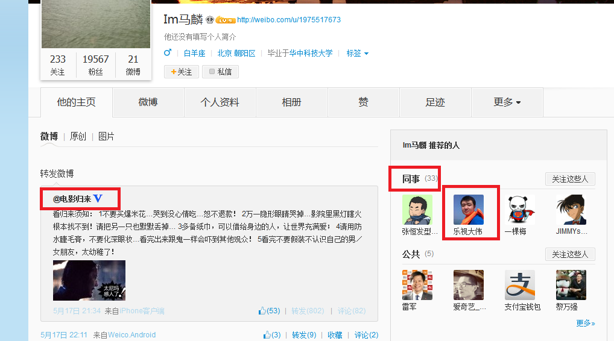The image size is (614, 341).
Task: Click the 雷军 name link
Action: [x=409, y=307]
